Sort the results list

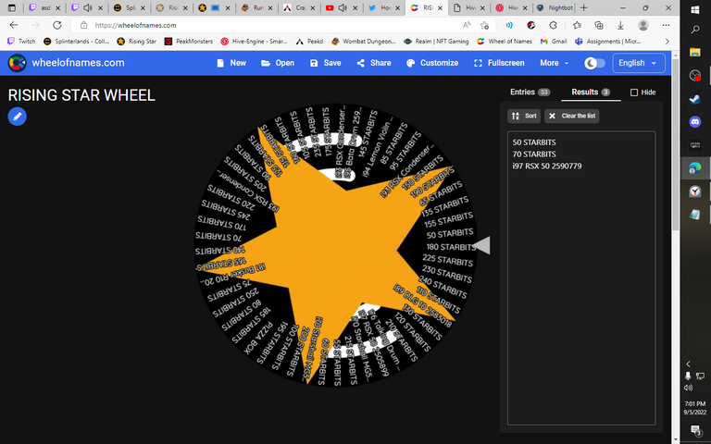(524, 116)
